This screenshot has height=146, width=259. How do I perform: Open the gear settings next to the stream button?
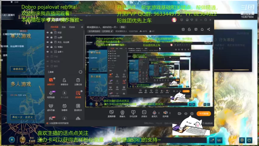coord(192,114)
